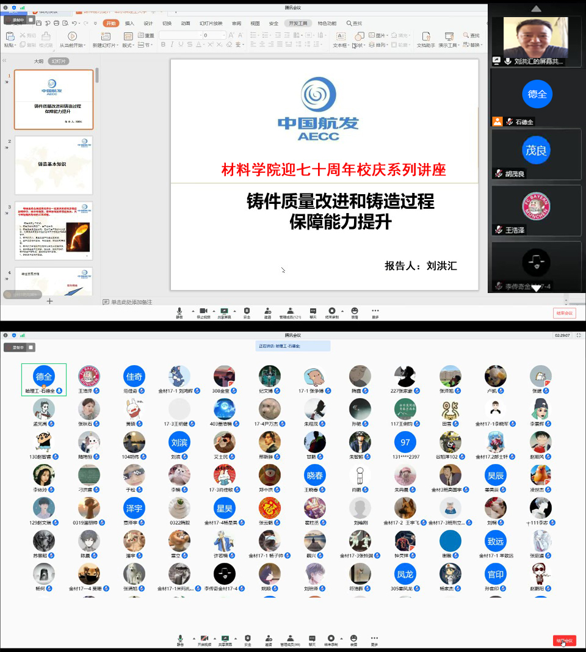Switch to the 插入 ribbon tab

pos(129,23)
